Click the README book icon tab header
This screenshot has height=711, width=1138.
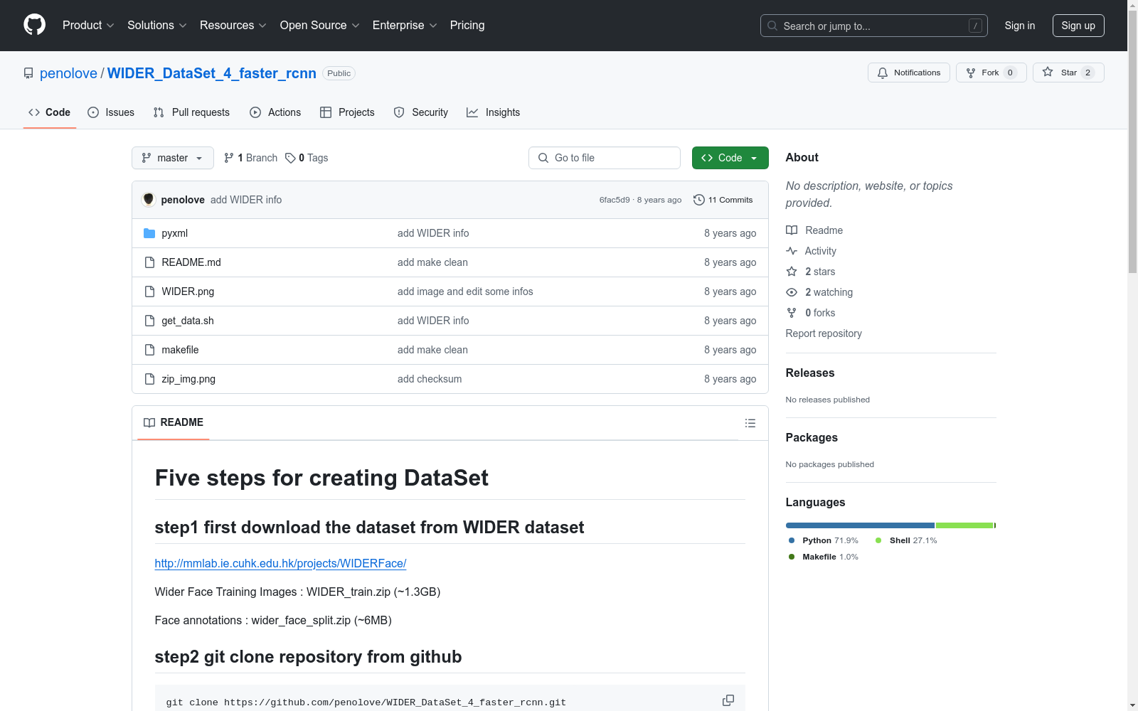[x=149, y=422]
